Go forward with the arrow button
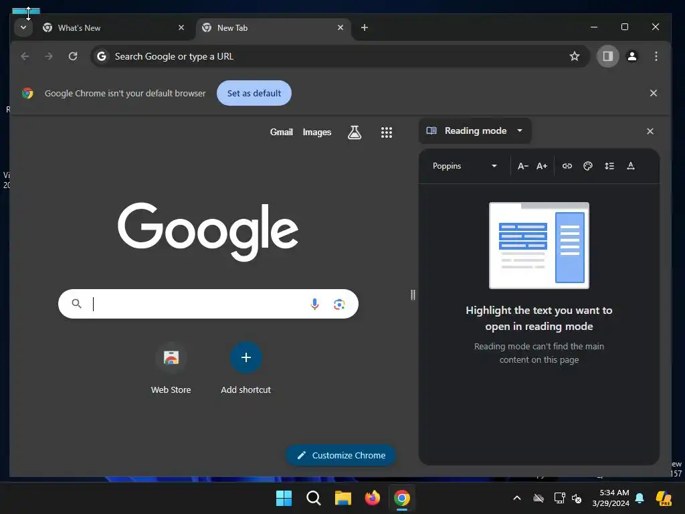 [x=48, y=56]
